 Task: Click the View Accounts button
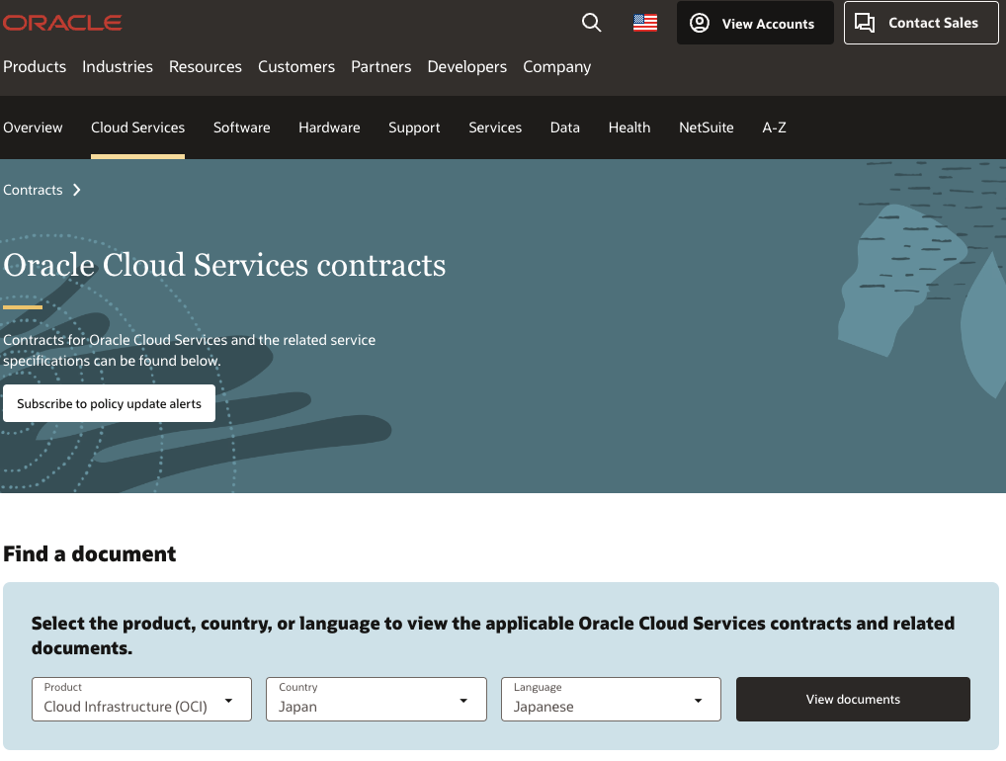click(755, 23)
